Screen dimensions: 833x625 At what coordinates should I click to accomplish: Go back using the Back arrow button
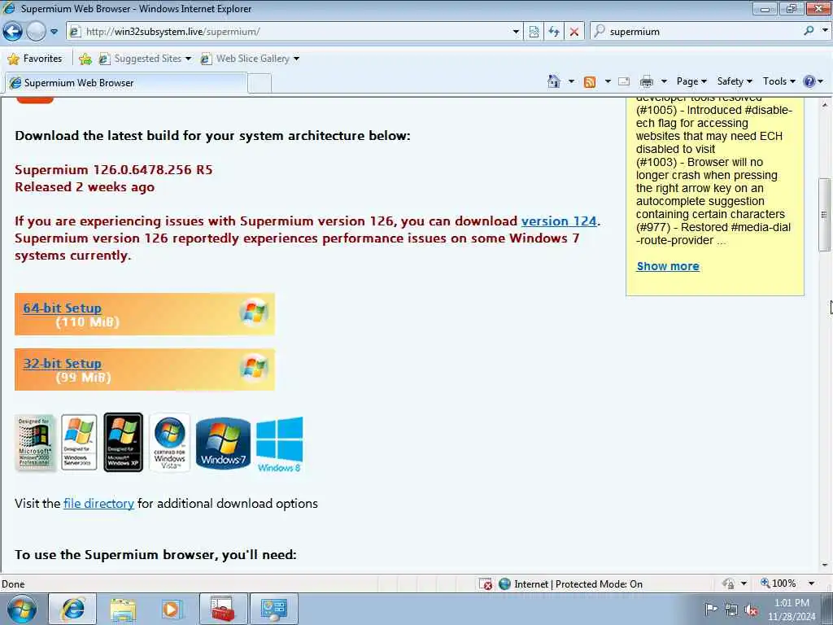pos(13,32)
